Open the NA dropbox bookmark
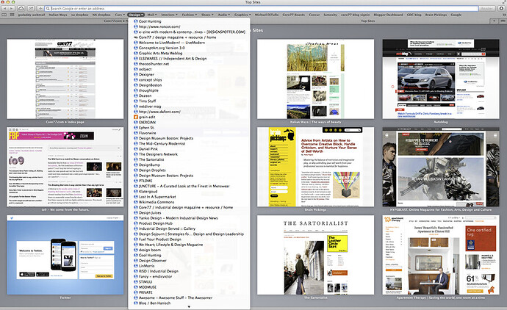This screenshot has height=310, width=507. pos(101,15)
